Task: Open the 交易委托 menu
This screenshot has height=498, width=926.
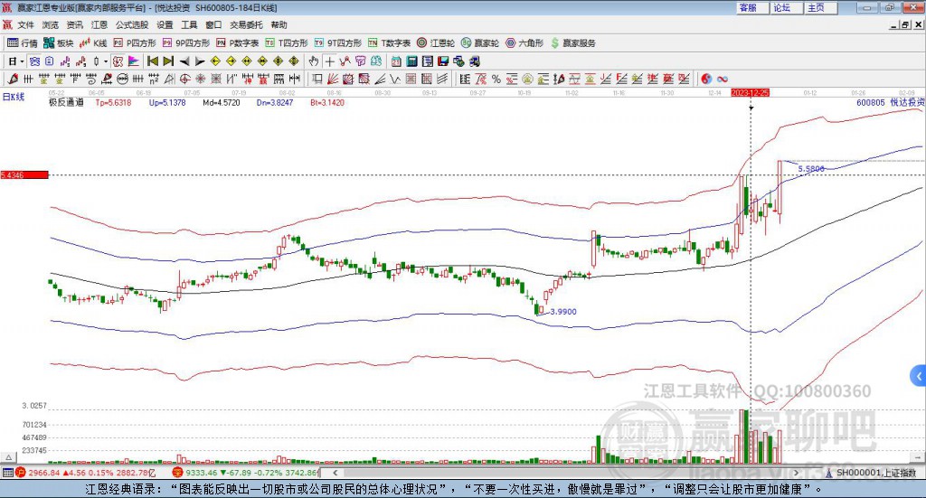Action: point(246,24)
